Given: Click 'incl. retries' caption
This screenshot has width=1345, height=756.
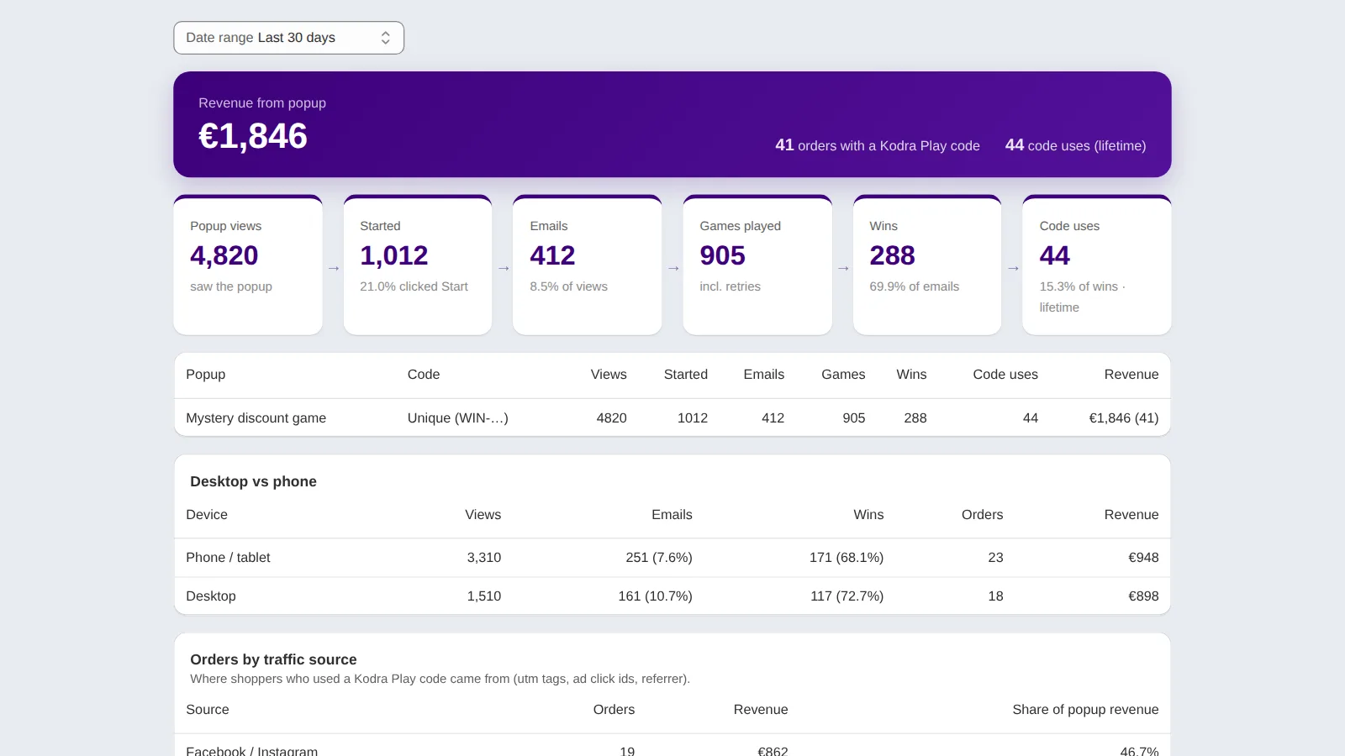Looking at the screenshot, I should coord(730,286).
